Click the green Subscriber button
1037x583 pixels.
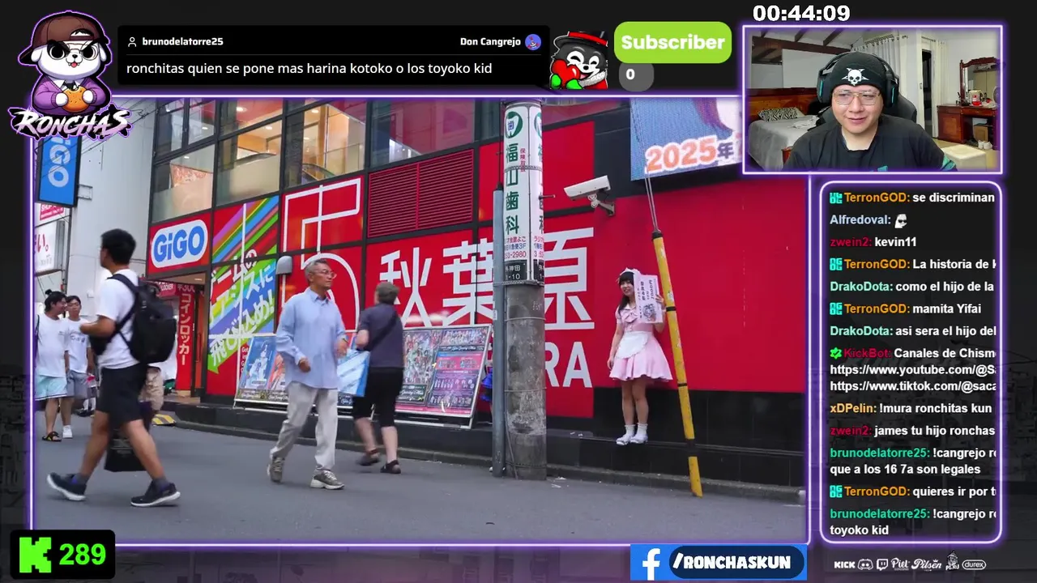coord(672,42)
